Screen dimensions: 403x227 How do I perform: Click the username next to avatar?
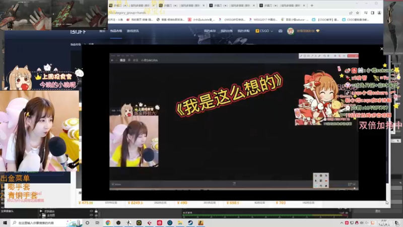[x=306, y=31]
